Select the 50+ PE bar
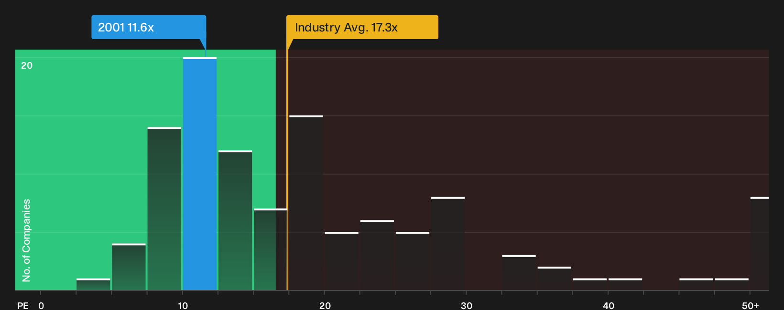 tap(760, 243)
